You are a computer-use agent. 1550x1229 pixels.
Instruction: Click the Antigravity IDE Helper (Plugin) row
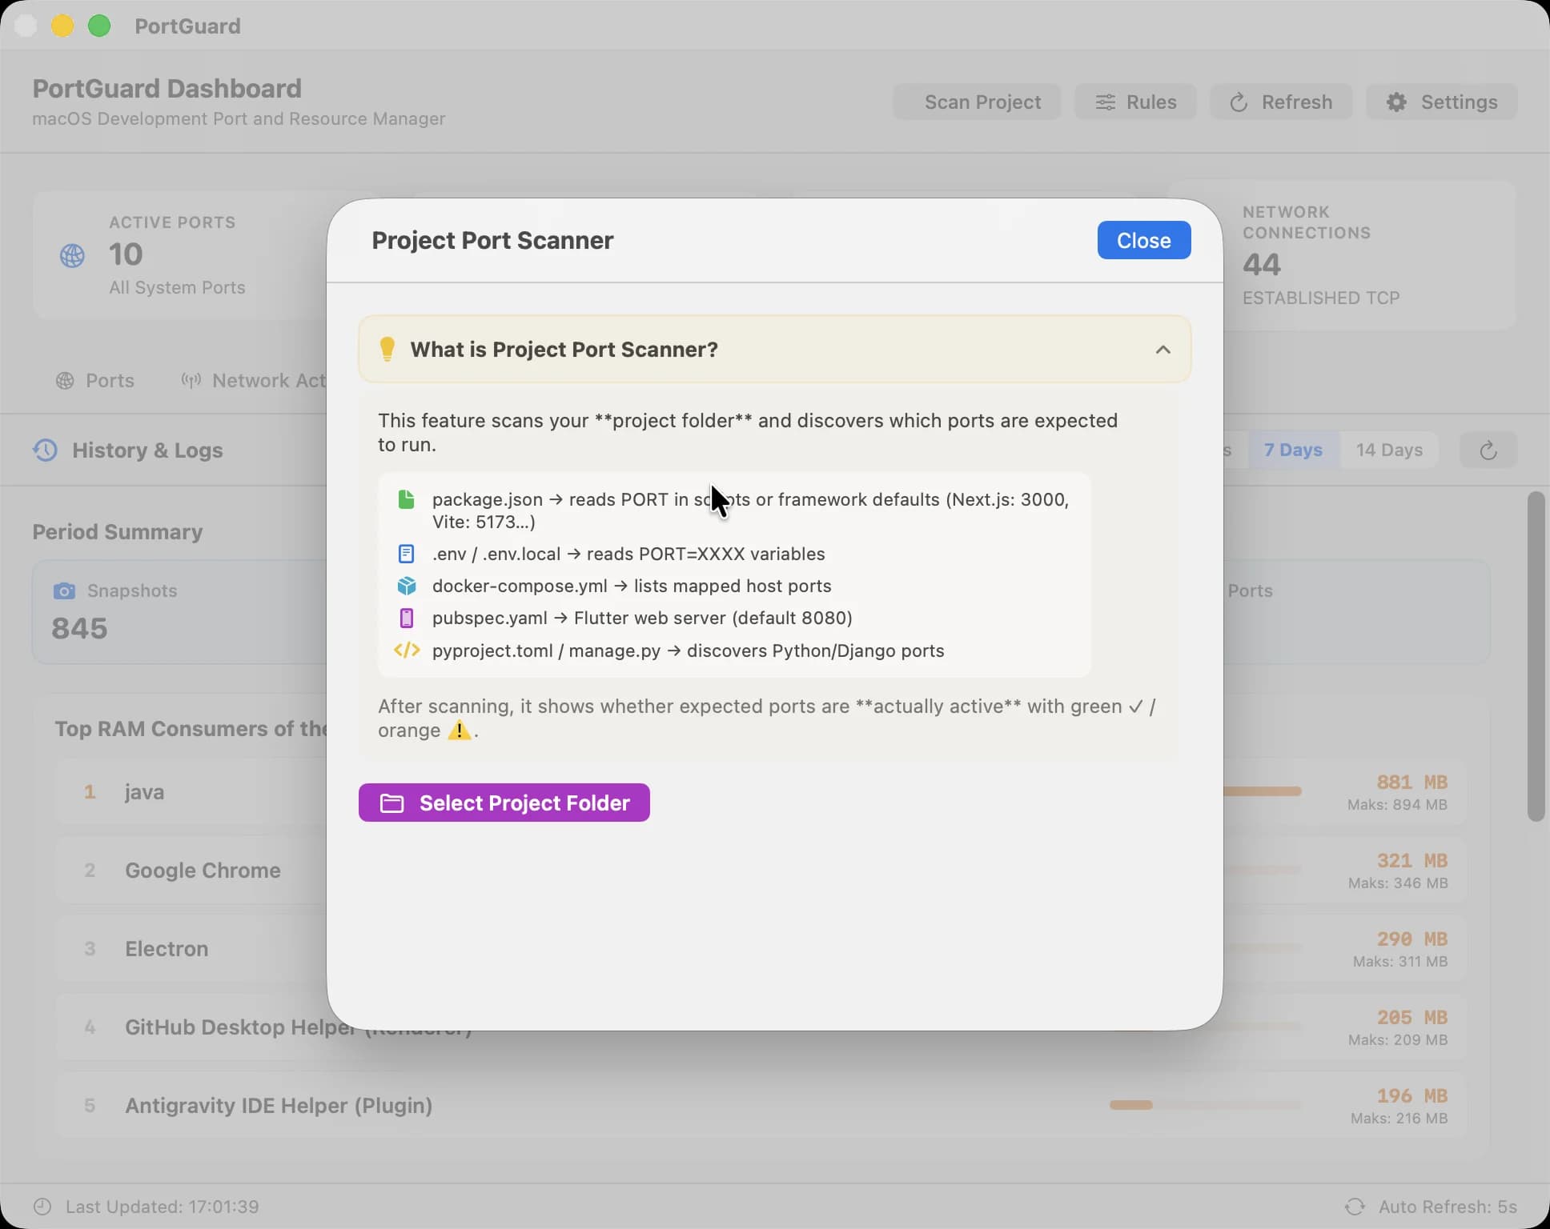click(x=761, y=1106)
